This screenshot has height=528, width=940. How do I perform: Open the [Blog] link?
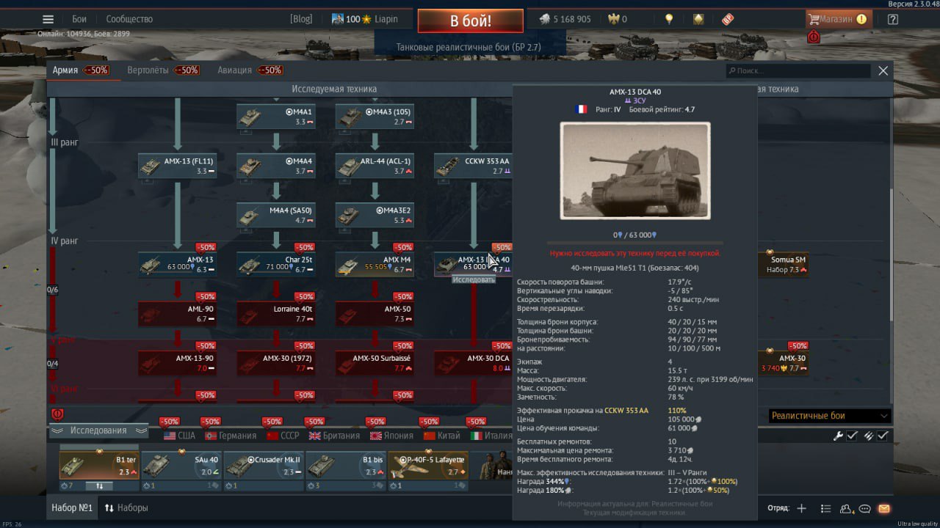(x=301, y=19)
